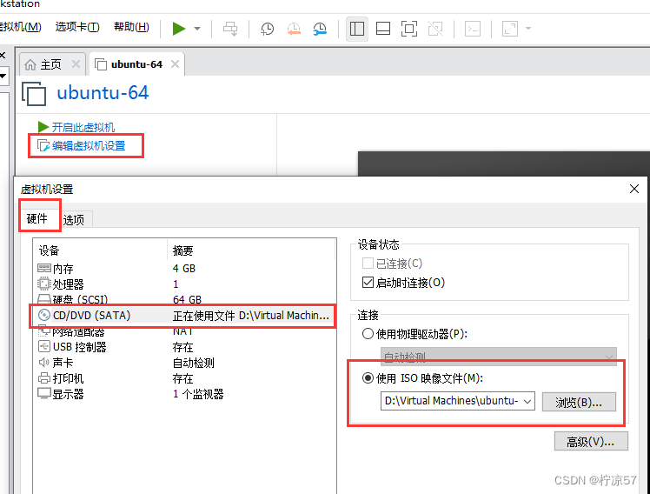This screenshot has height=494, width=650.
Task: Power on VM with green play icon
Action: [179, 29]
